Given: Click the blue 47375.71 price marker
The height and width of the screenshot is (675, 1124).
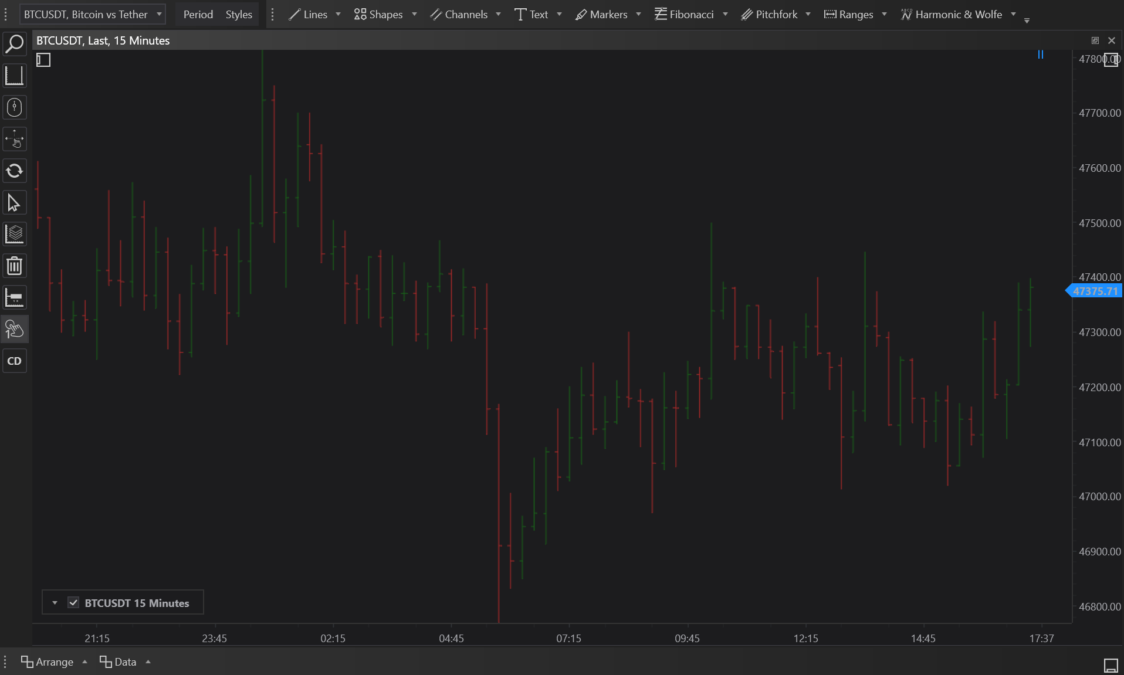Looking at the screenshot, I should (x=1095, y=291).
